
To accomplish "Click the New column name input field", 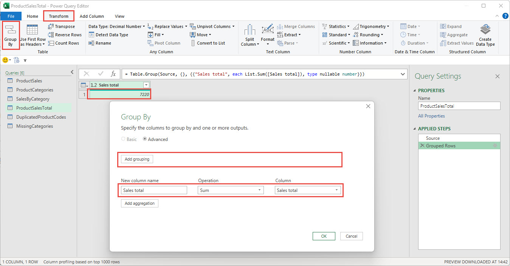I will (x=153, y=190).
